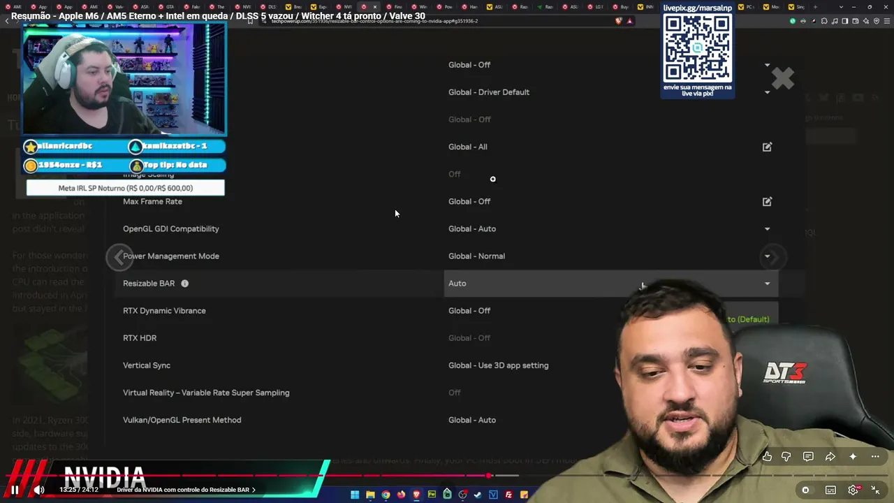894x503 pixels.
Task: Select Vertical Sync setting label
Action: (147, 365)
